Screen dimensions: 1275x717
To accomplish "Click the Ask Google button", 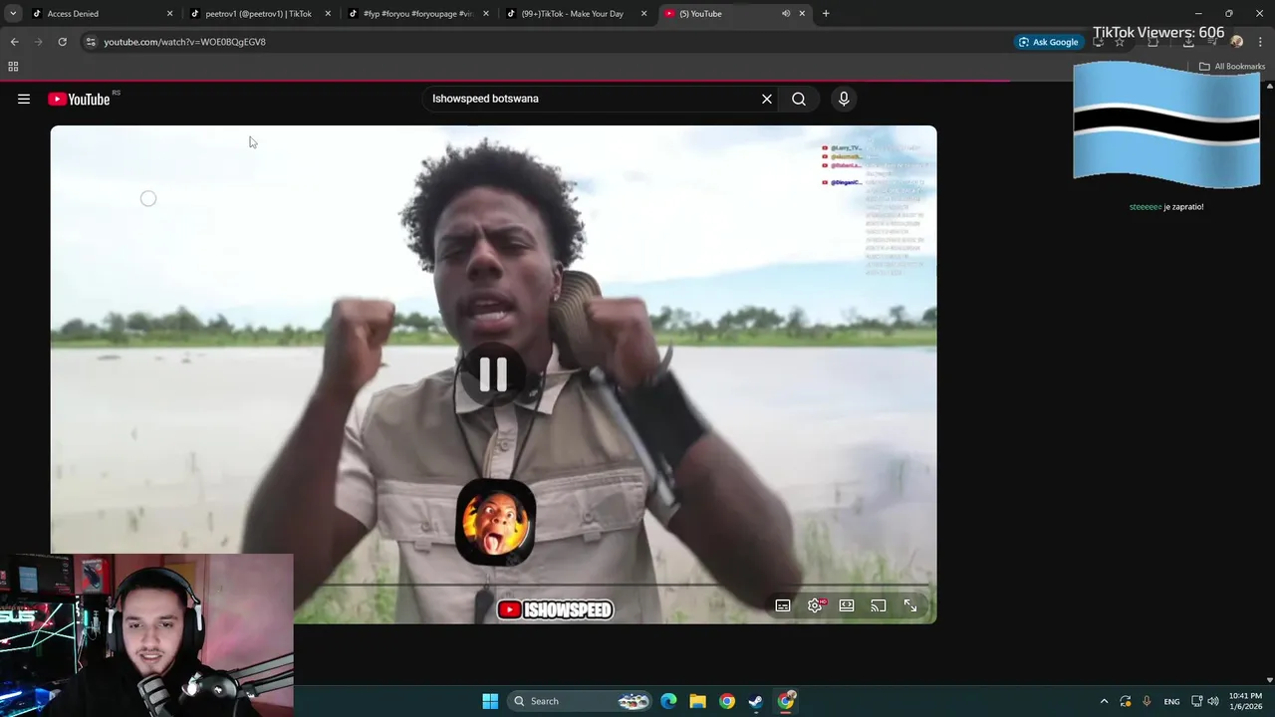I will point(1049,42).
